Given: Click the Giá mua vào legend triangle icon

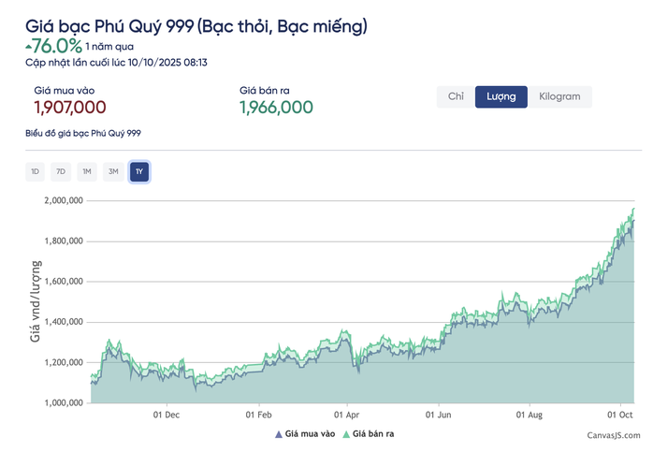Looking at the screenshot, I should (278, 434).
